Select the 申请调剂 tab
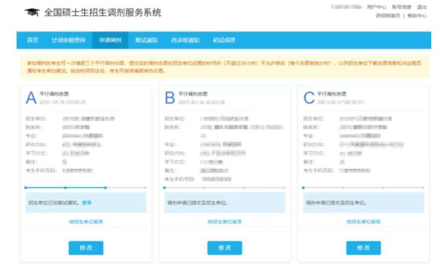The image size is (436, 267). point(110,40)
